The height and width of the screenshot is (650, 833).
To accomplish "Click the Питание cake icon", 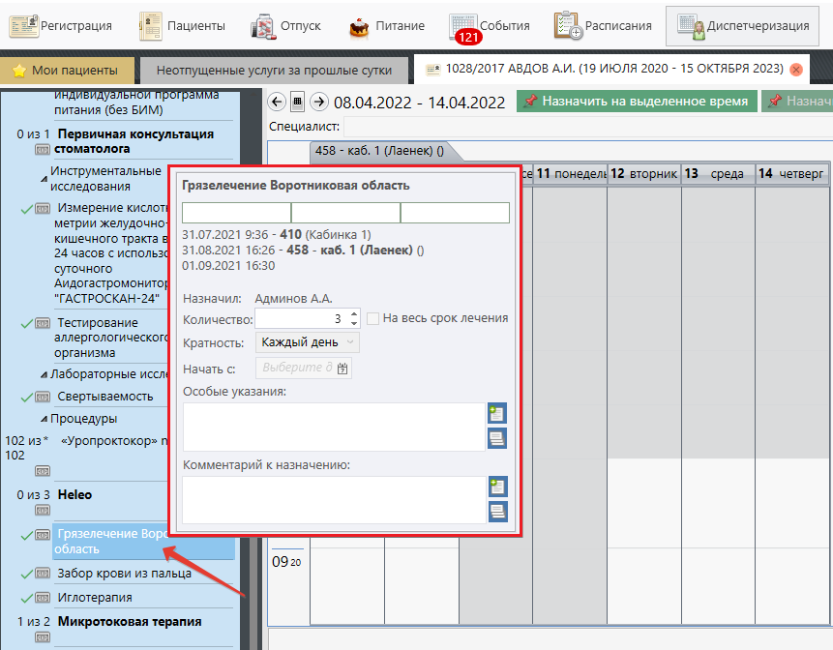I will coord(360,26).
